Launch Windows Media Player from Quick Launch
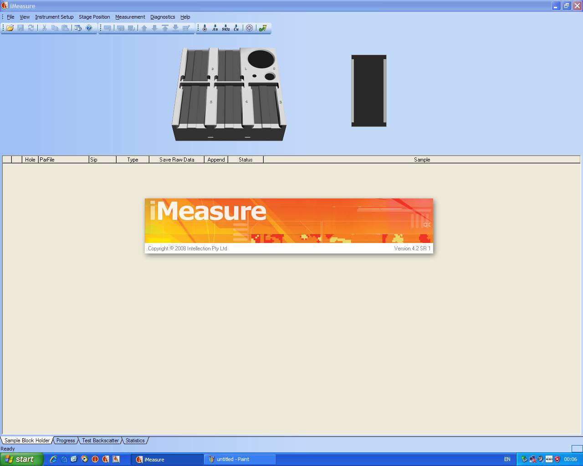This screenshot has width=583, height=466. pyautogui.click(x=84, y=459)
